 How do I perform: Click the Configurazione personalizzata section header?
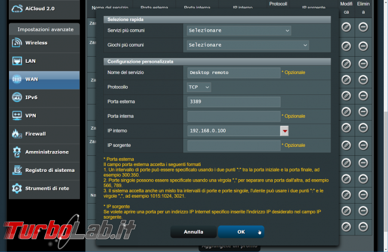217,62
